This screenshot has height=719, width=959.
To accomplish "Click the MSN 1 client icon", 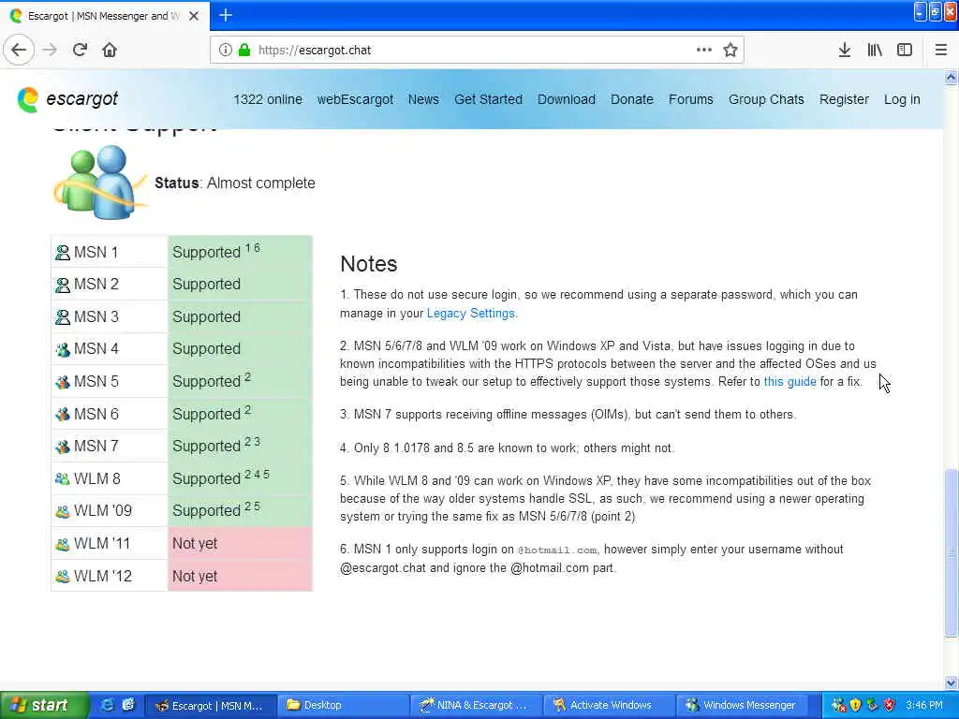I will pos(63,253).
